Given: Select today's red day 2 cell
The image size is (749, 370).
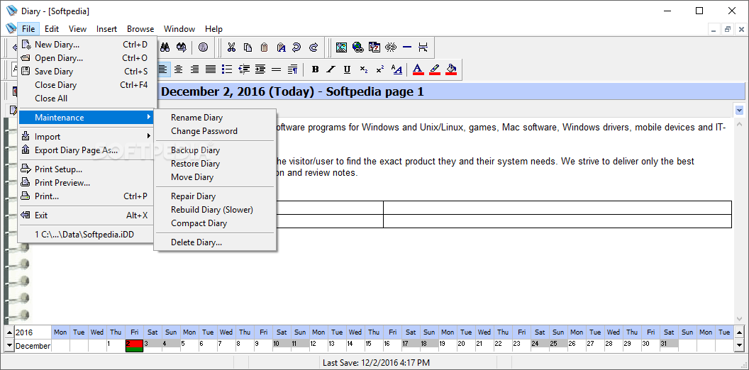Looking at the screenshot, I should (x=134, y=345).
